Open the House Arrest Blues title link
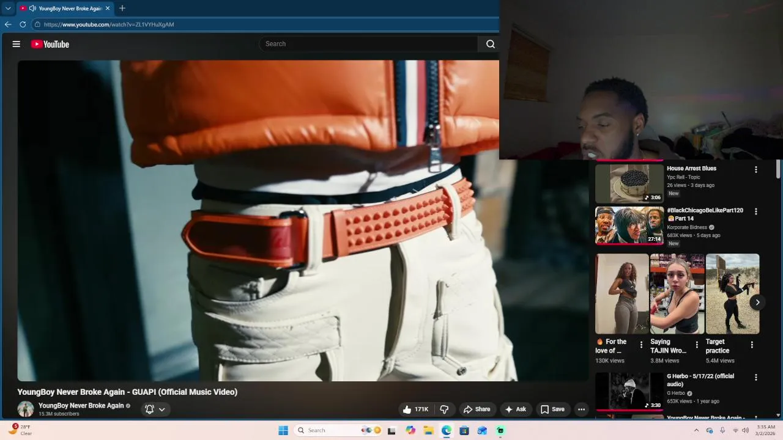The image size is (783, 440). (691, 169)
